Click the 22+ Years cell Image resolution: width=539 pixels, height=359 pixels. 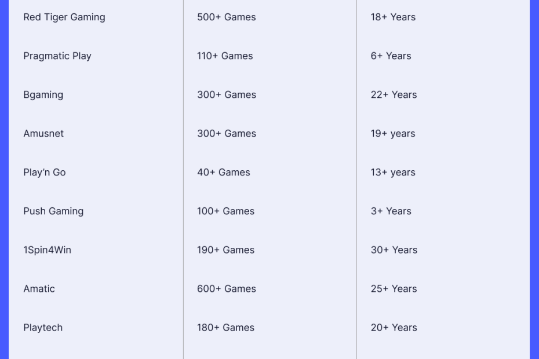(x=394, y=95)
